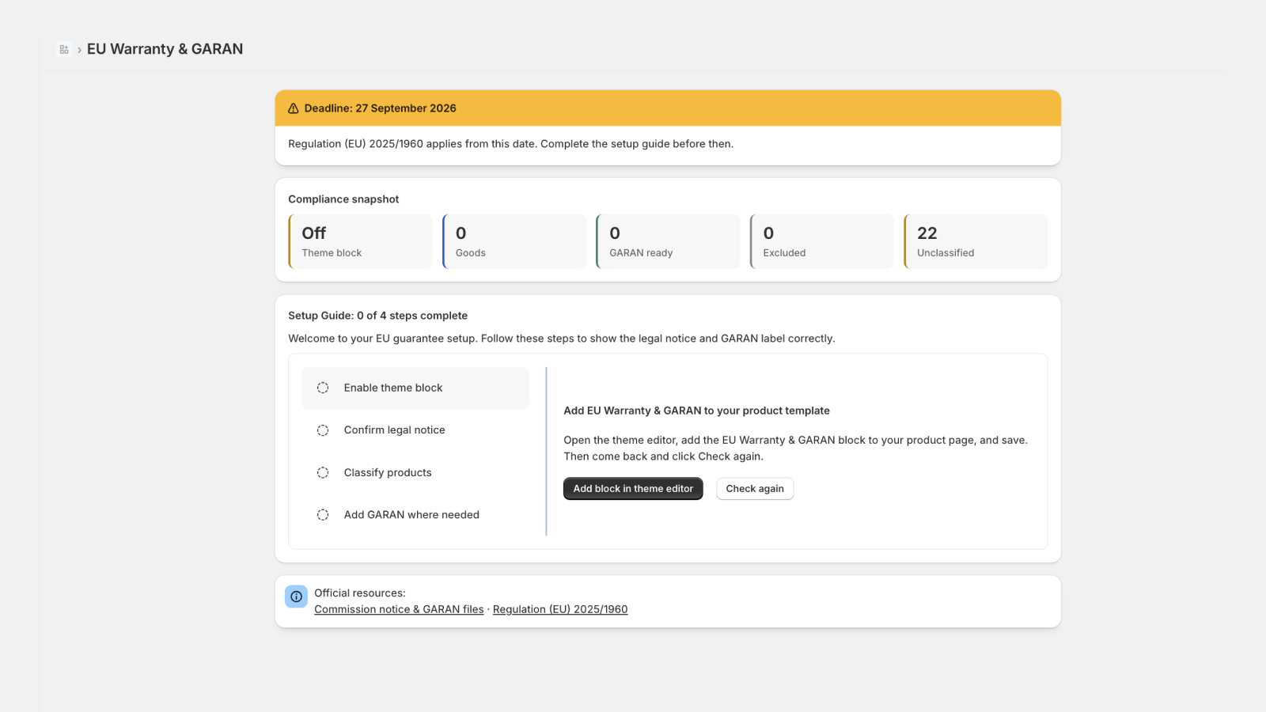1266x712 pixels.
Task: Click the EU Warranty & GARAN page title
Action: (165, 49)
